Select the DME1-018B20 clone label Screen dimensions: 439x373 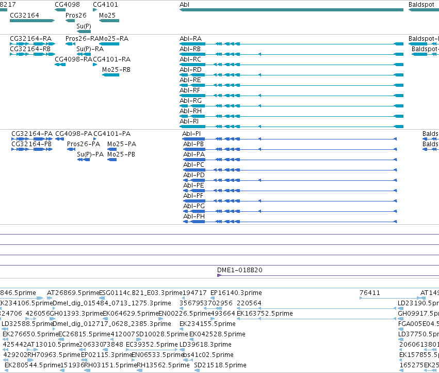coord(240,270)
